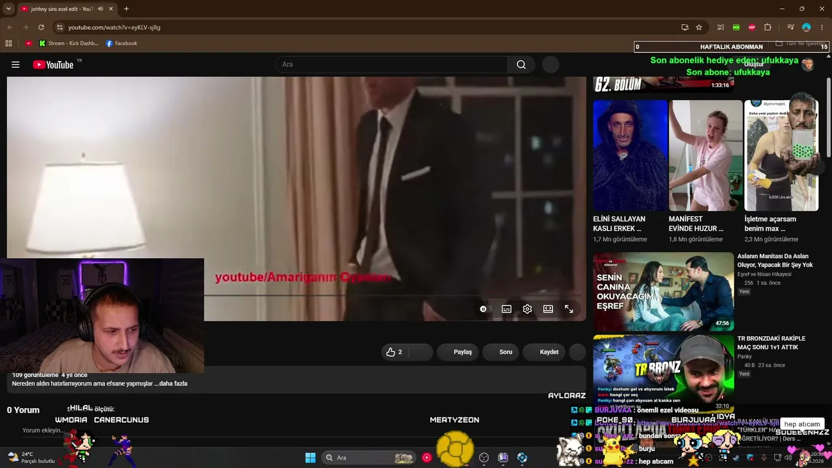Open the "SENİN CANINA OKUYACAĞIM EŞREF" thumbnail
This screenshot has height=468, width=832.
[663, 291]
